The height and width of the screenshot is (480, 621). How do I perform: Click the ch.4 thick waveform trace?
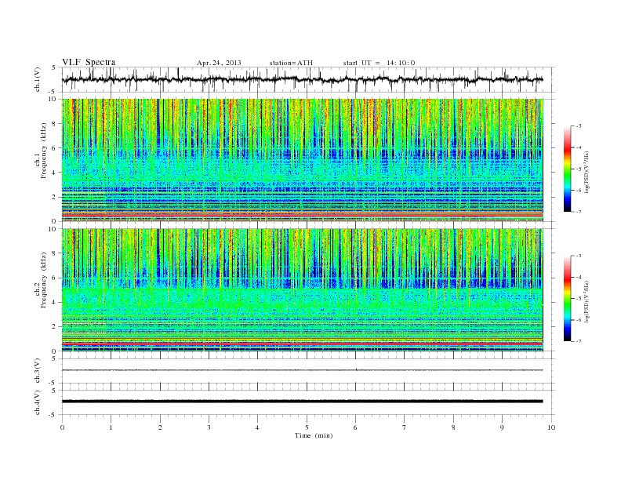tap(303, 402)
